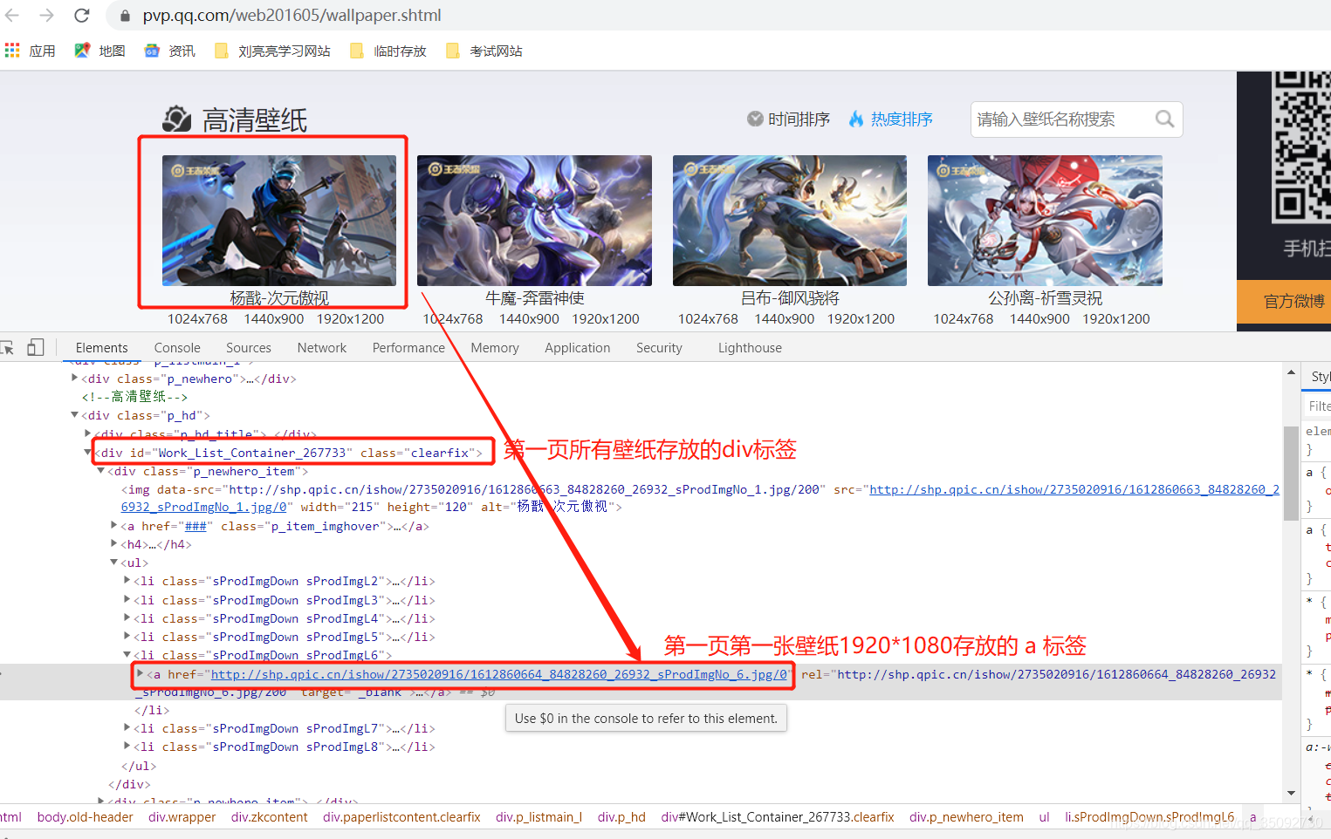
Task: Open the 临时存放 bookmark folder
Action: coord(388,51)
